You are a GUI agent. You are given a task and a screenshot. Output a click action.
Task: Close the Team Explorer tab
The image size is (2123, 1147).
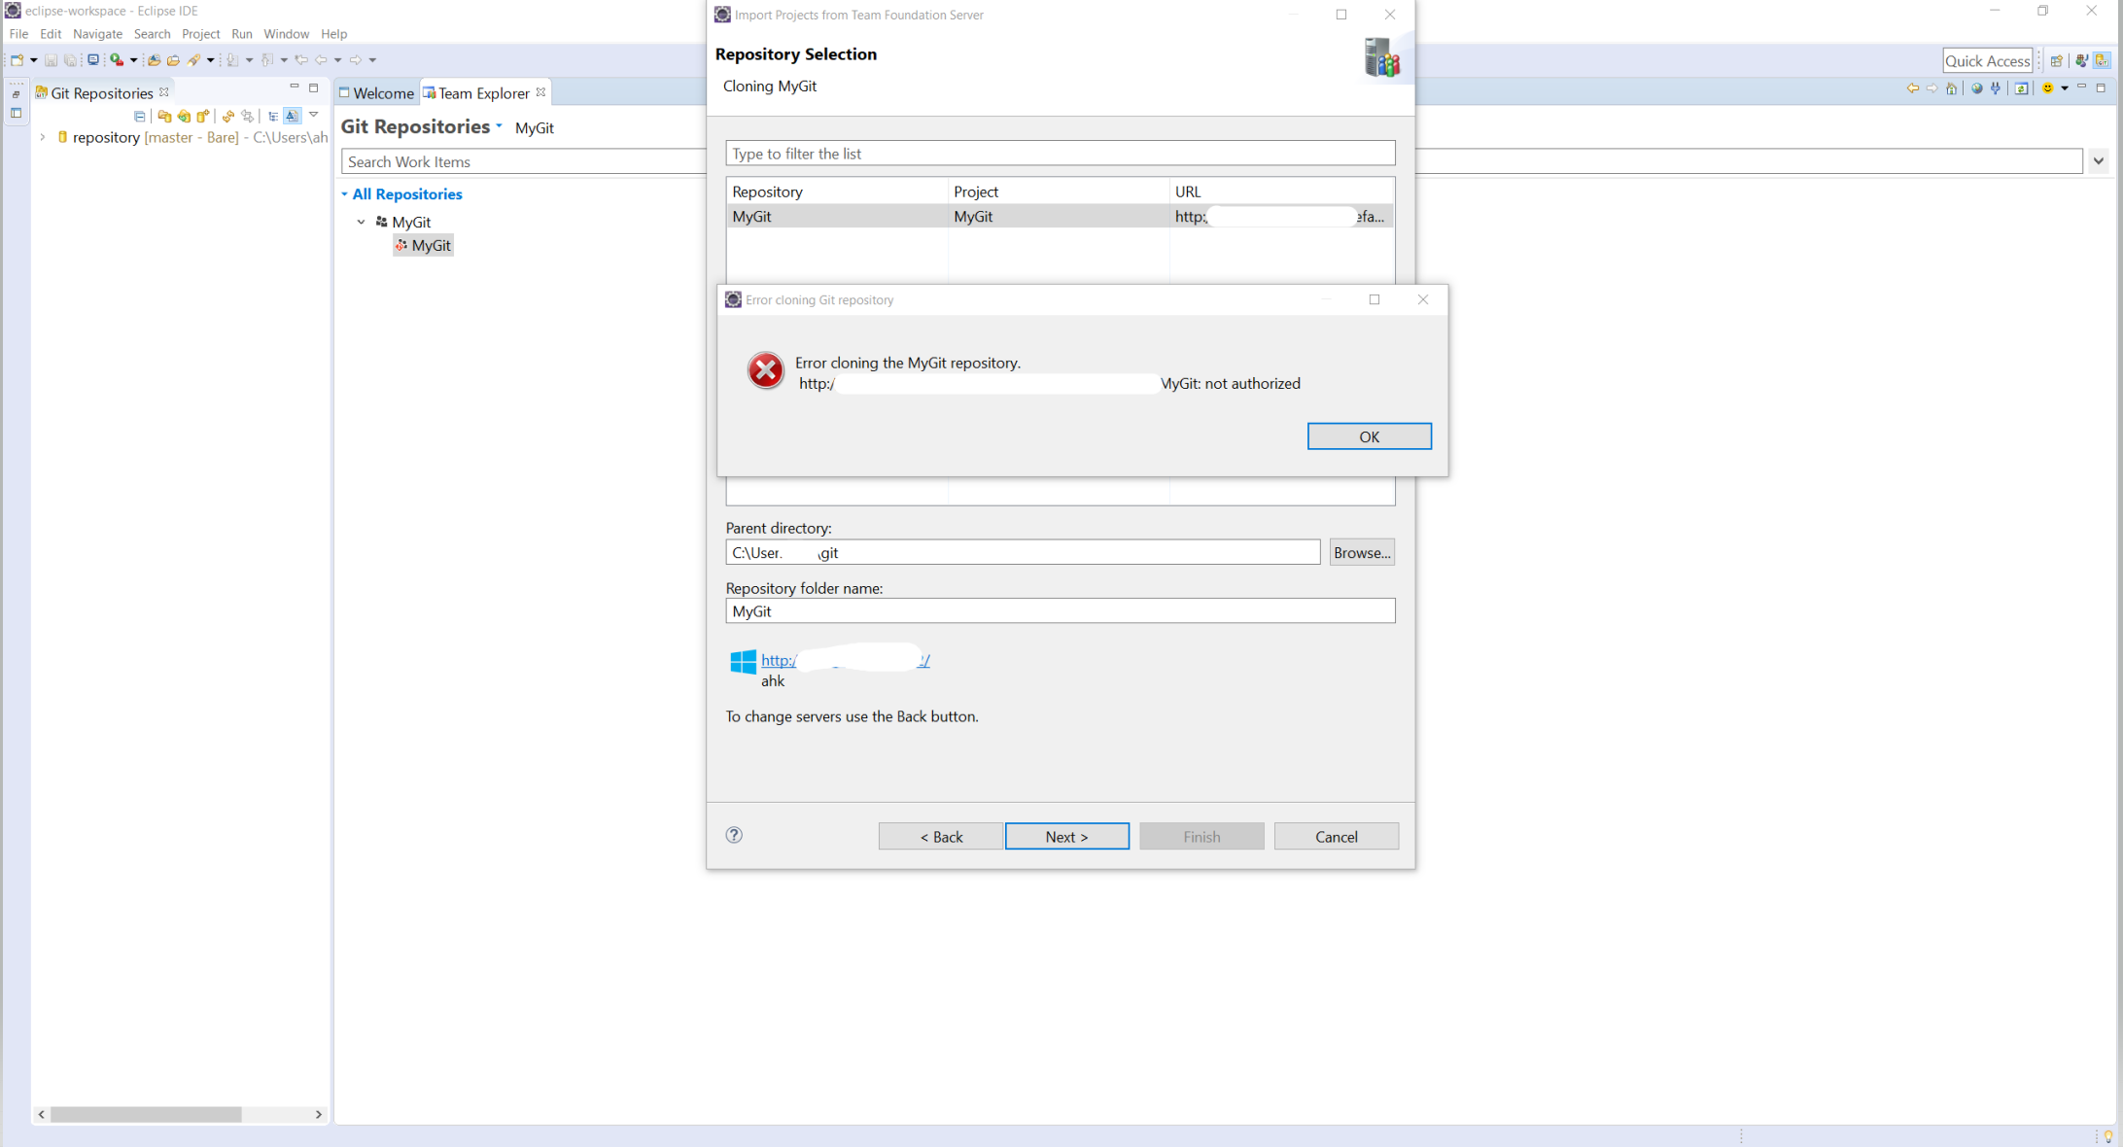(x=541, y=92)
